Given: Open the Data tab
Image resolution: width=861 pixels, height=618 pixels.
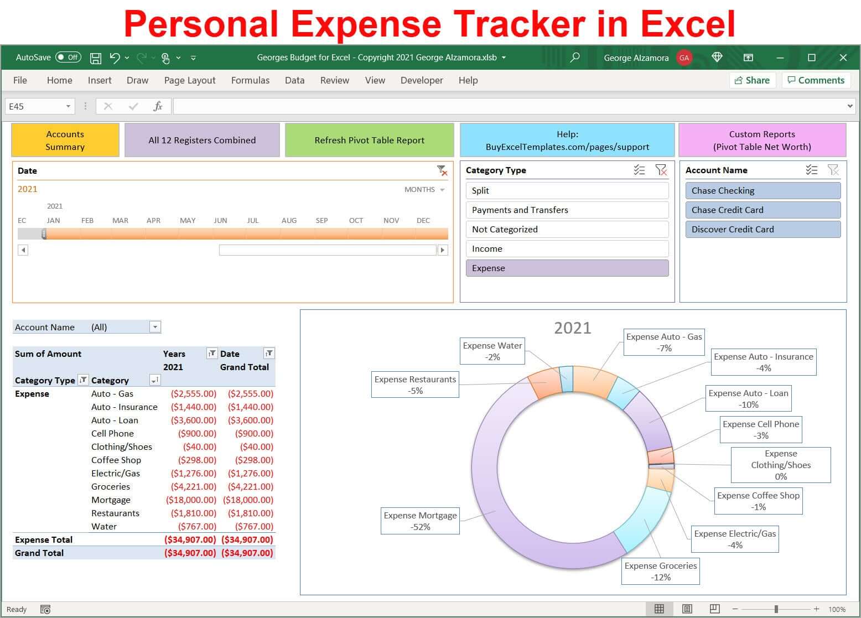Looking at the screenshot, I should click(x=294, y=80).
